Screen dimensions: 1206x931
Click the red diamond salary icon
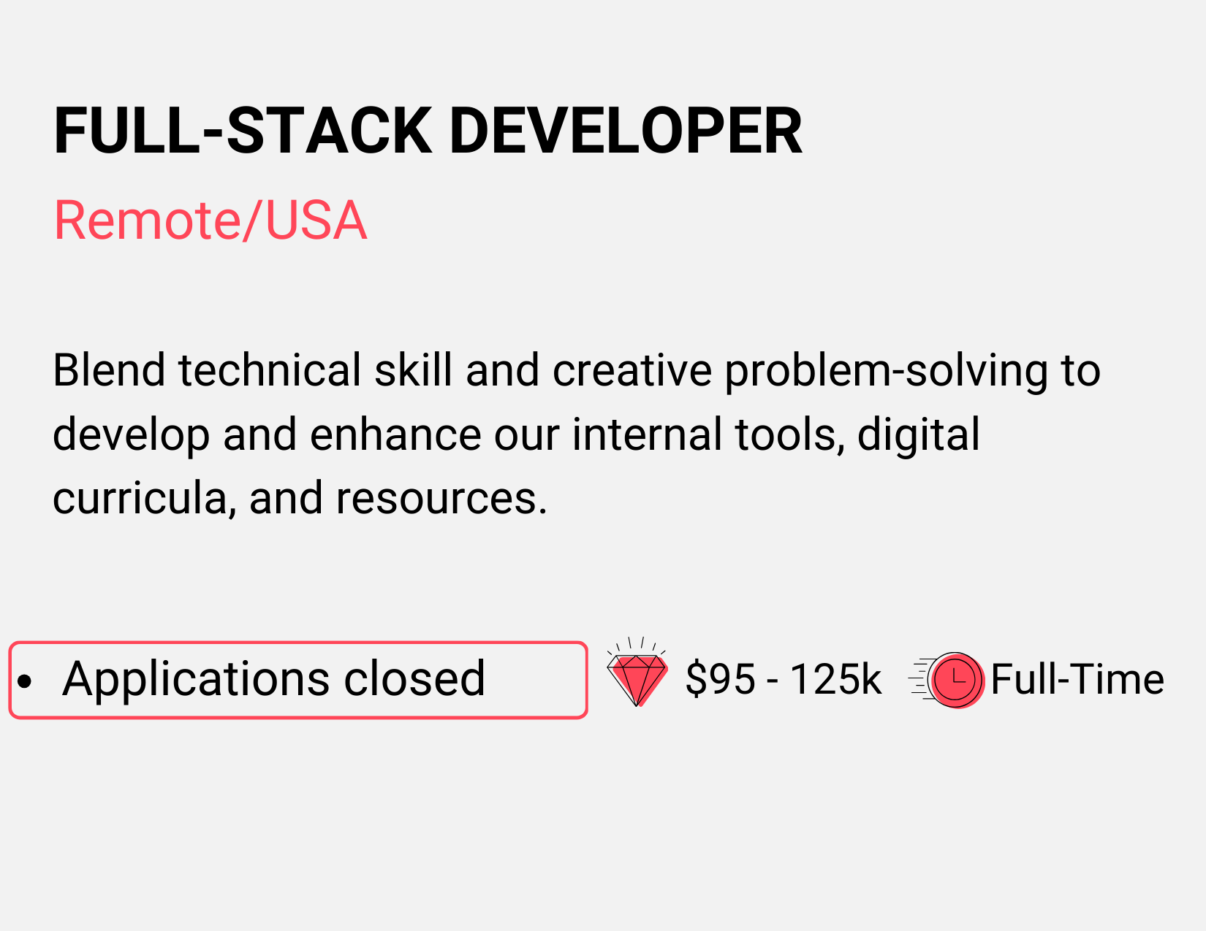[637, 678]
